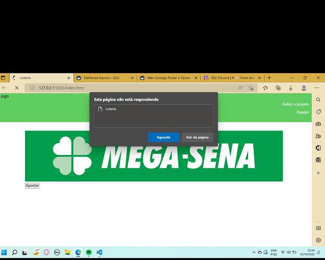Viewport: 325px width, 260px height.
Task: Open the Windows Start menu
Action: [x=4, y=252]
